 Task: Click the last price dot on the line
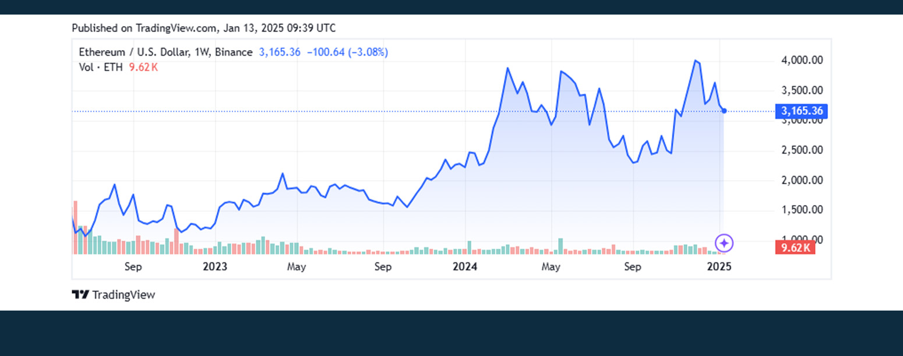pyautogui.click(x=724, y=111)
